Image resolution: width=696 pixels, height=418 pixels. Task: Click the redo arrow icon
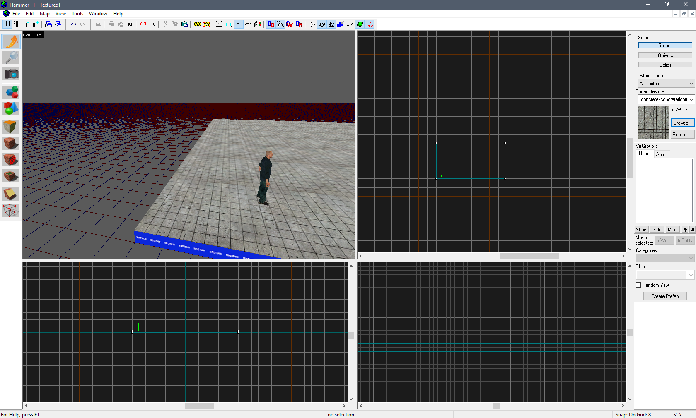point(83,24)
